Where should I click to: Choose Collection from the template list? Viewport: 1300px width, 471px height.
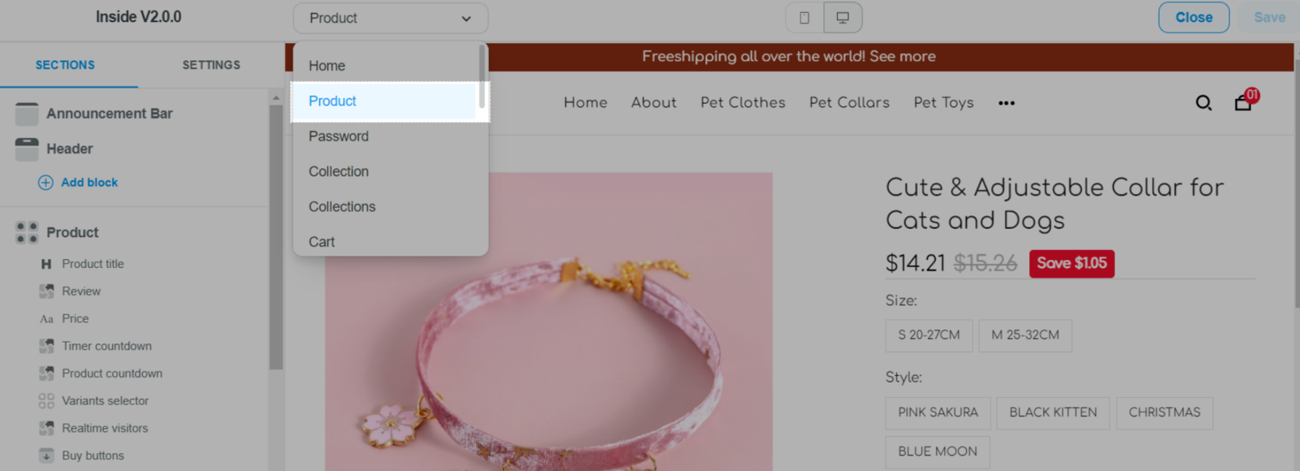pyautogui.click(x=385, y=171)
